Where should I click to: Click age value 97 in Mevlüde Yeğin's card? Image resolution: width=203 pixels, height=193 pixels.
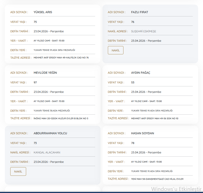click(x=35, y=82)
